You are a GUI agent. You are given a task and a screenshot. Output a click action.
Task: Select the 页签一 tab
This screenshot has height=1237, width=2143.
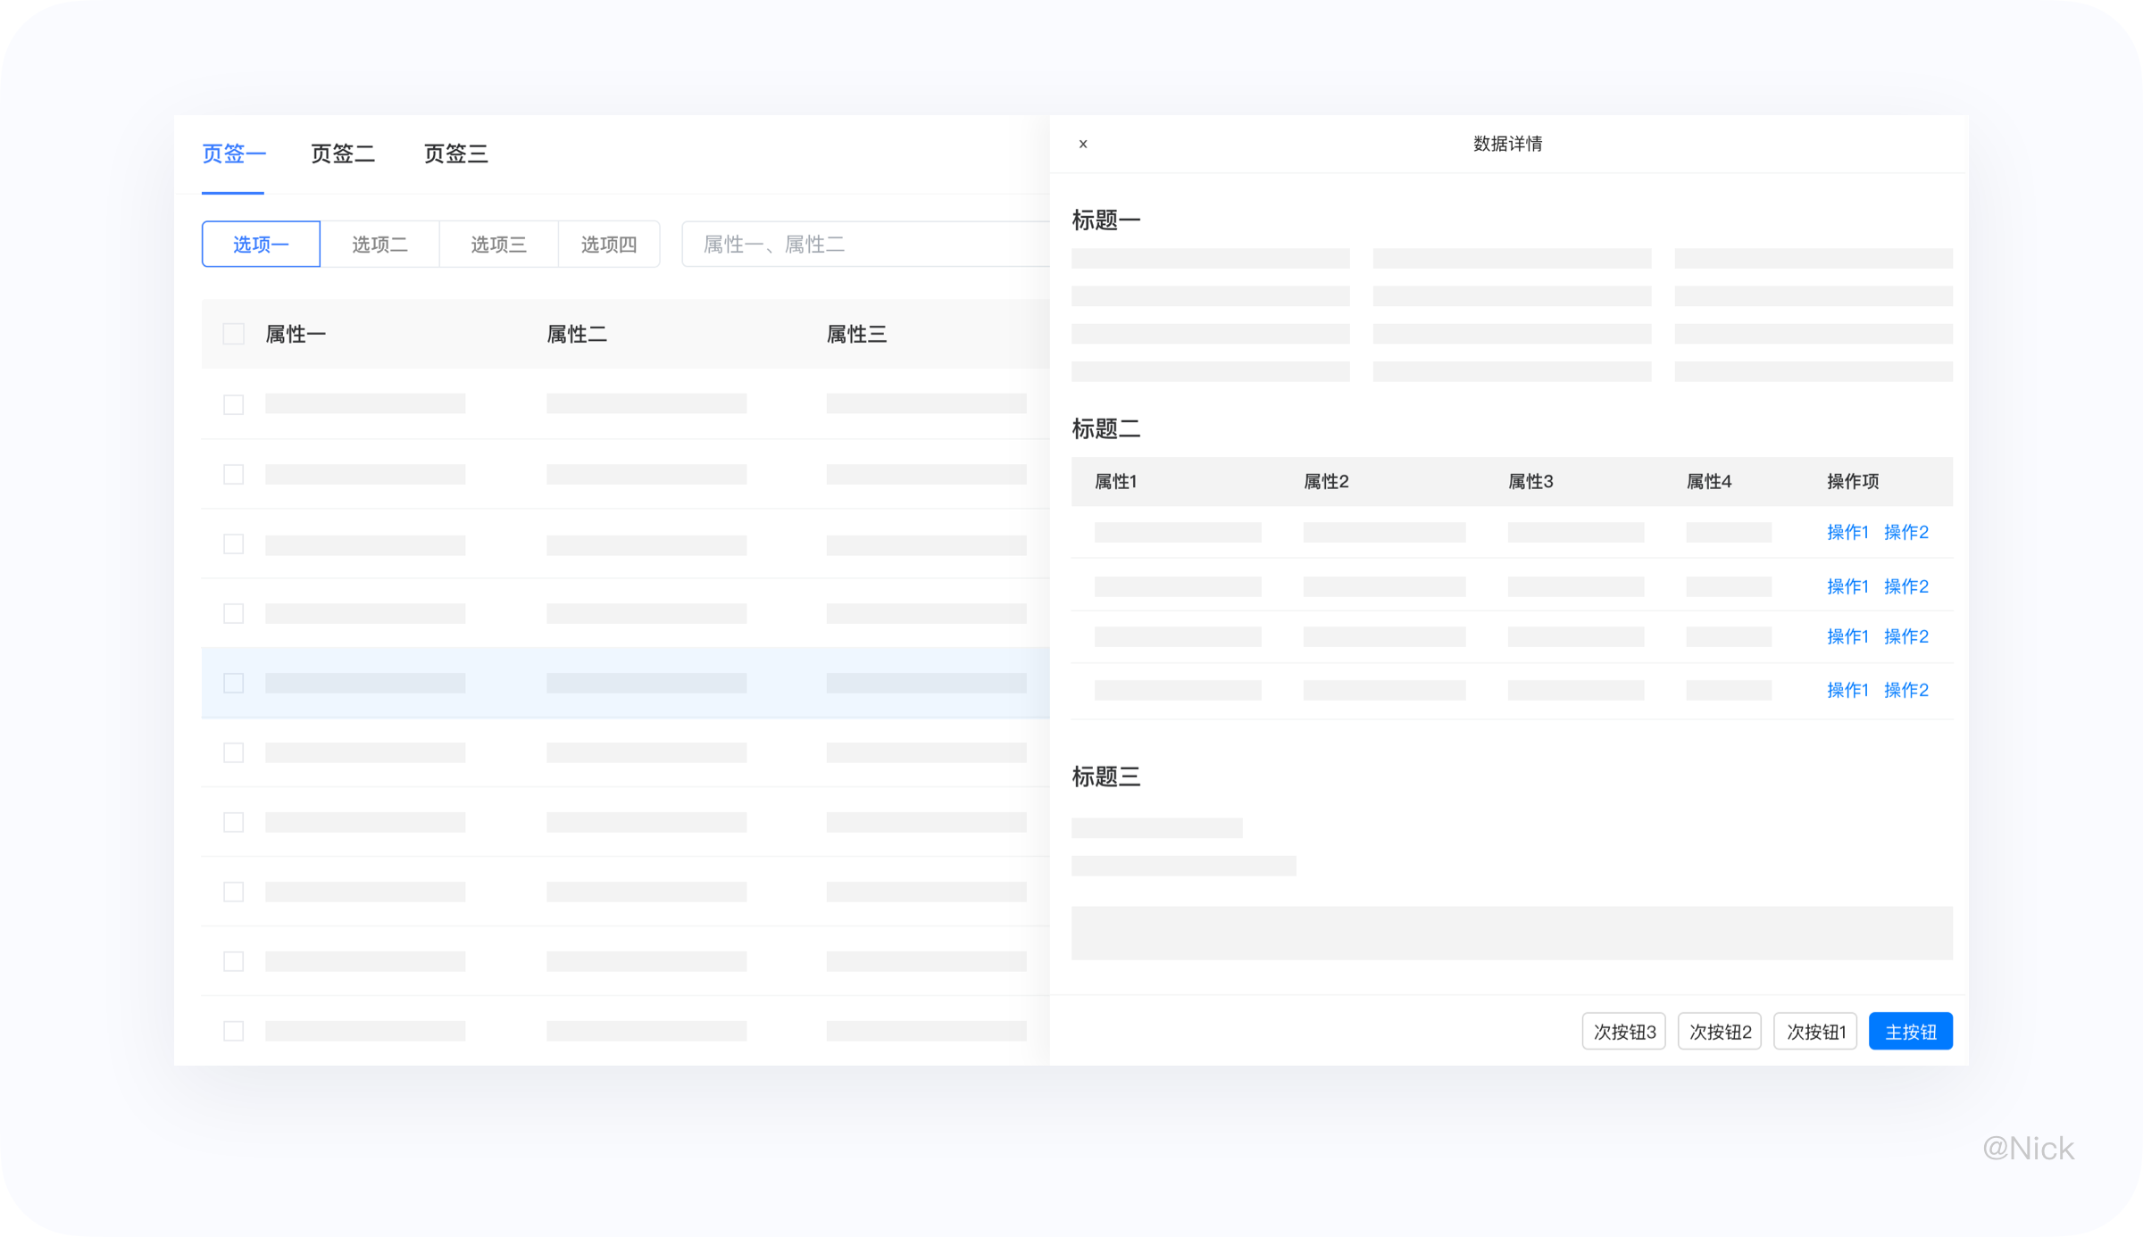click(233, 154)
